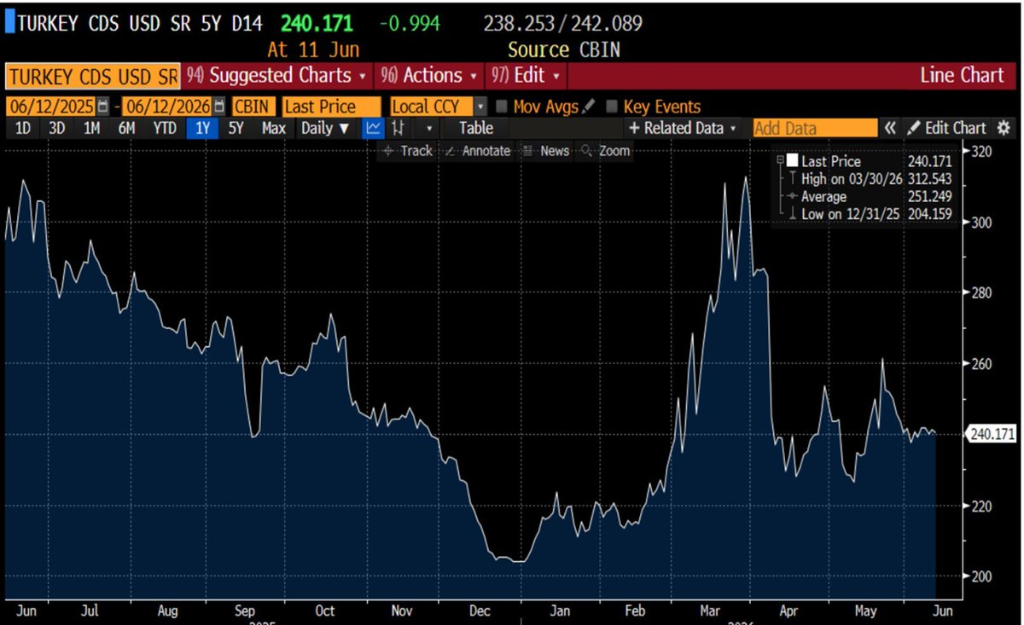Edit moving averages with pencil icon

tap(588, 107)
